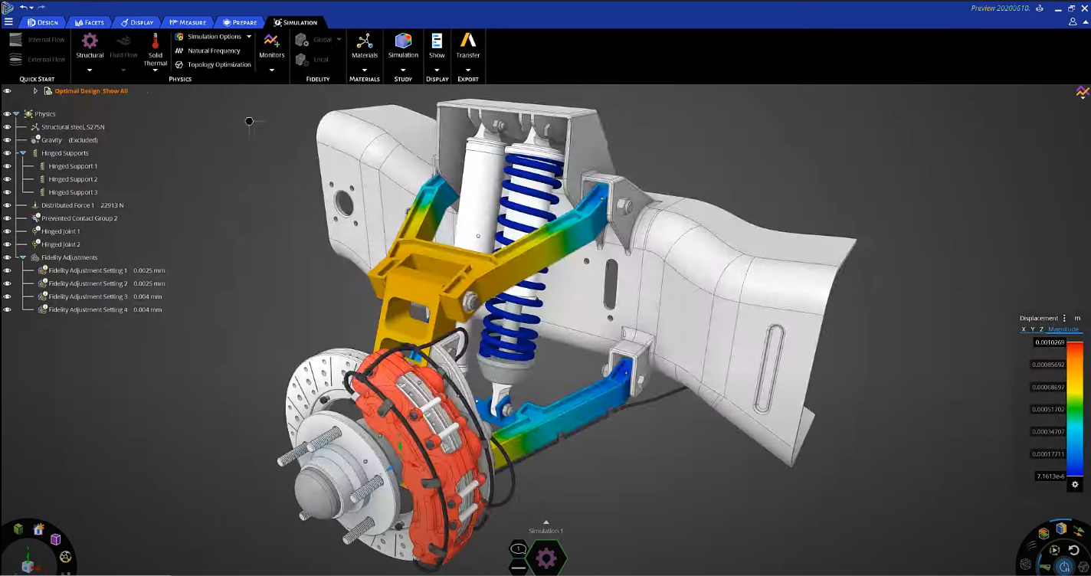This screenshot has width=1091, height=576.
Task: Click the legend minimum value 7.1613e-6
Action: point(1050,476)
